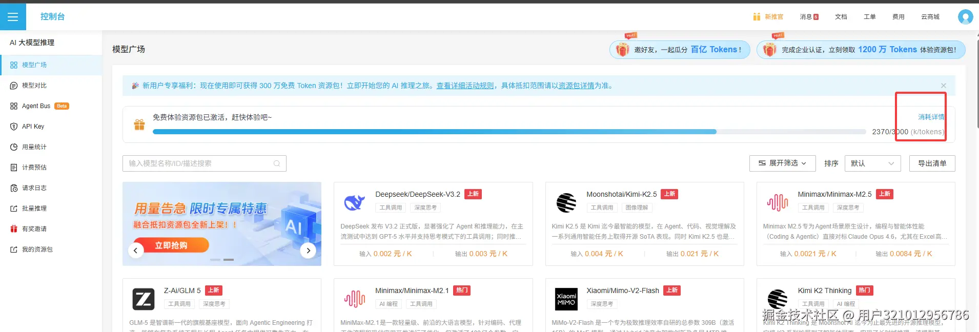
Task: Open 工单 in the top navigation
Action: [x=870, y=17]
